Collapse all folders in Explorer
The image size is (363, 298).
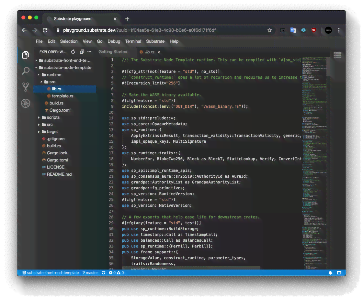(x=82, y=52)
